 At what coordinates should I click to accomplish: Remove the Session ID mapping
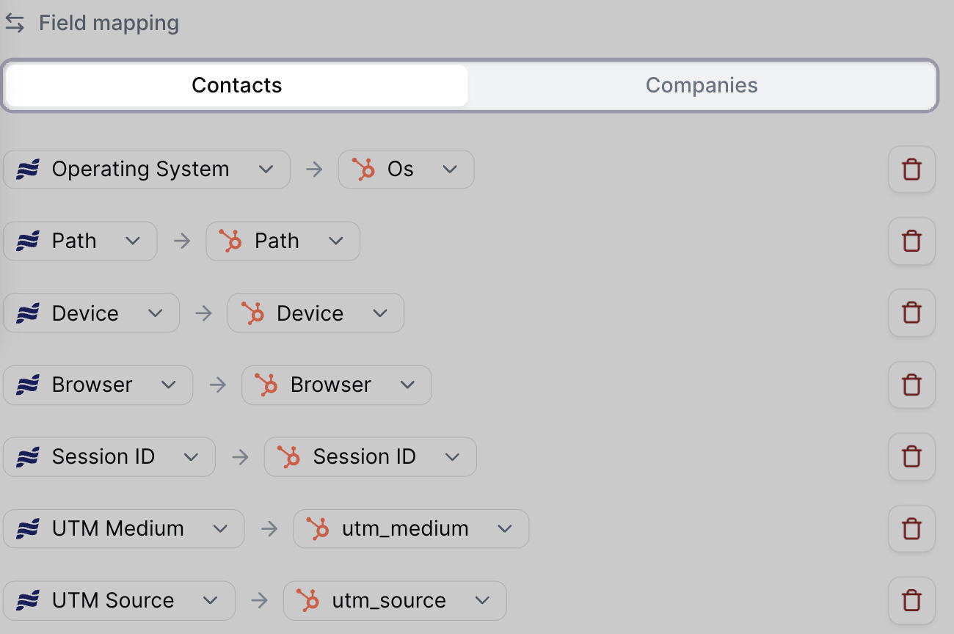pyautogui.click(x=911, y=456)
